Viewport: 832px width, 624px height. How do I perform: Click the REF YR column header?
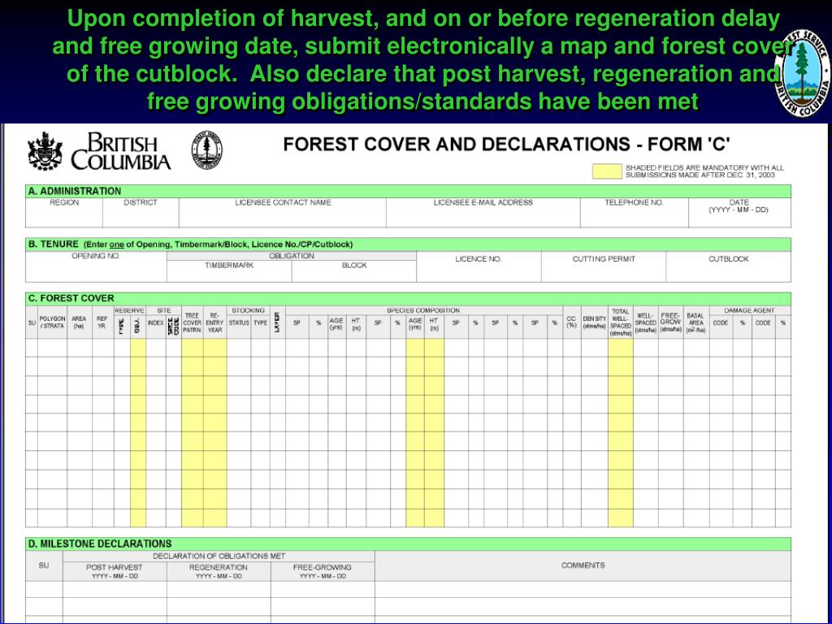102,323
